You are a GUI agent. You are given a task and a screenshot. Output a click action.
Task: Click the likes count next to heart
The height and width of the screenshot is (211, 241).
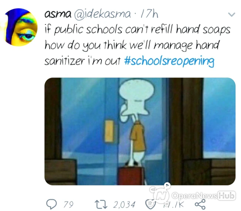174,205
